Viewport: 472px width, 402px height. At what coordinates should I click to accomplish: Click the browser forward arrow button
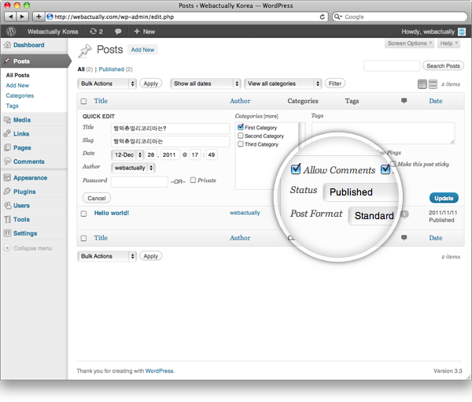(x=23, y=17)
